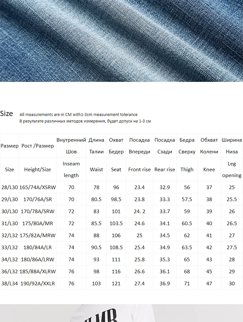Click seat value 103.5
This screenshot has height=322, width=243.
[116, 223]
